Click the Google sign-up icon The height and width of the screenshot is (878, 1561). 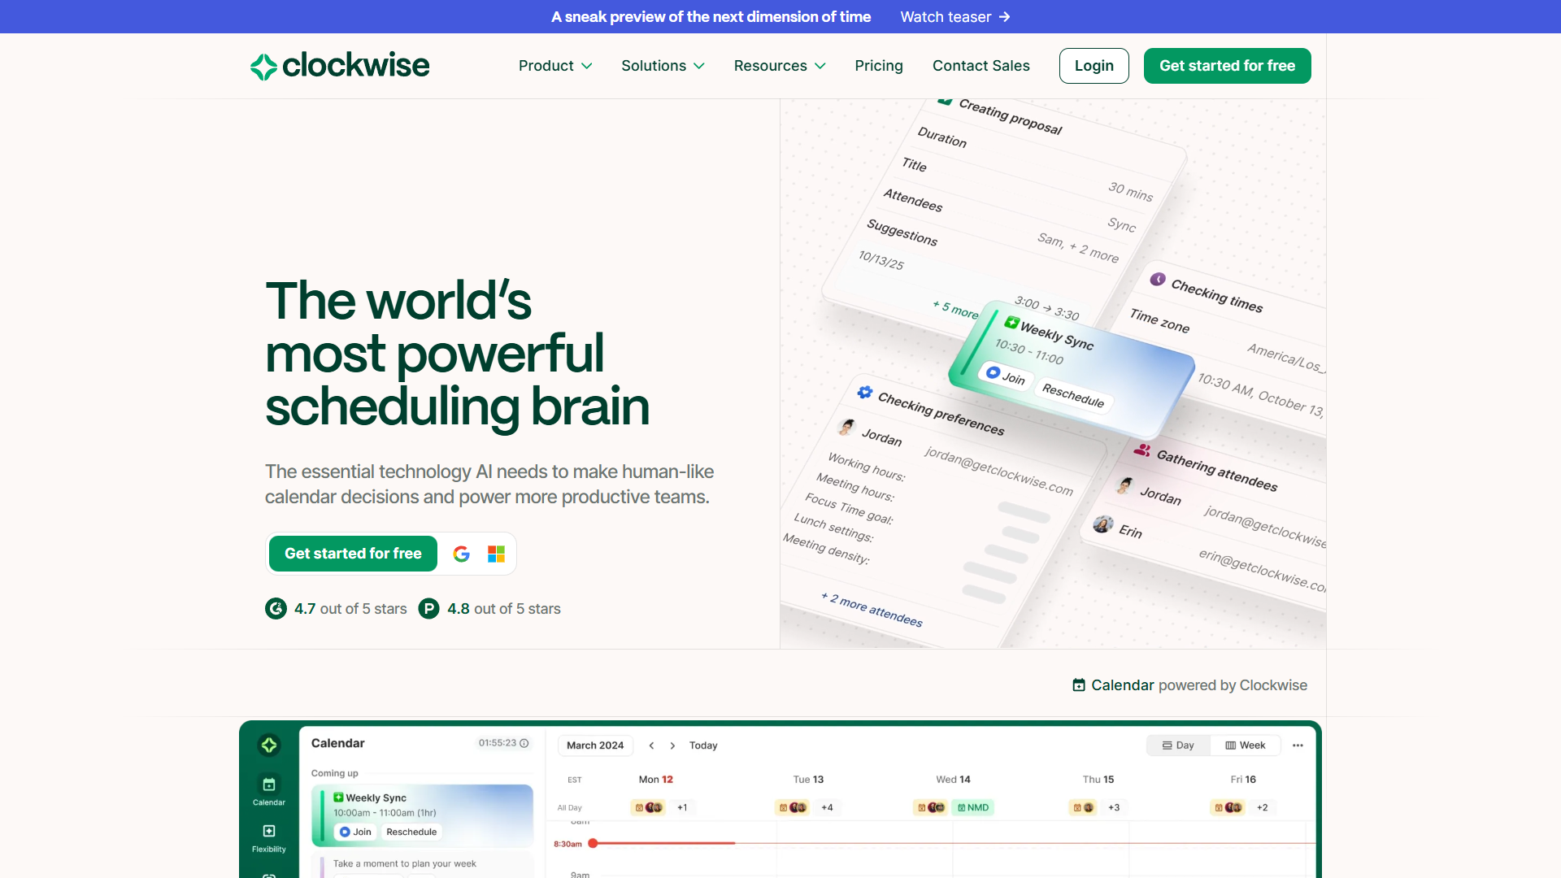(x=462, y=554)
